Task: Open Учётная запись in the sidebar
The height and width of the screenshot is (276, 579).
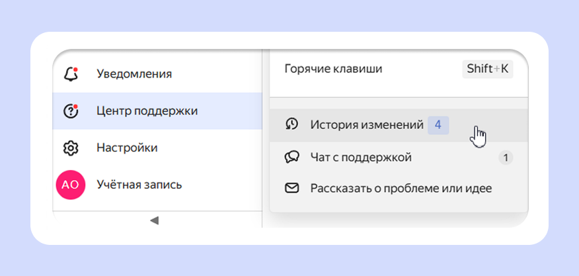Action: 139,185
